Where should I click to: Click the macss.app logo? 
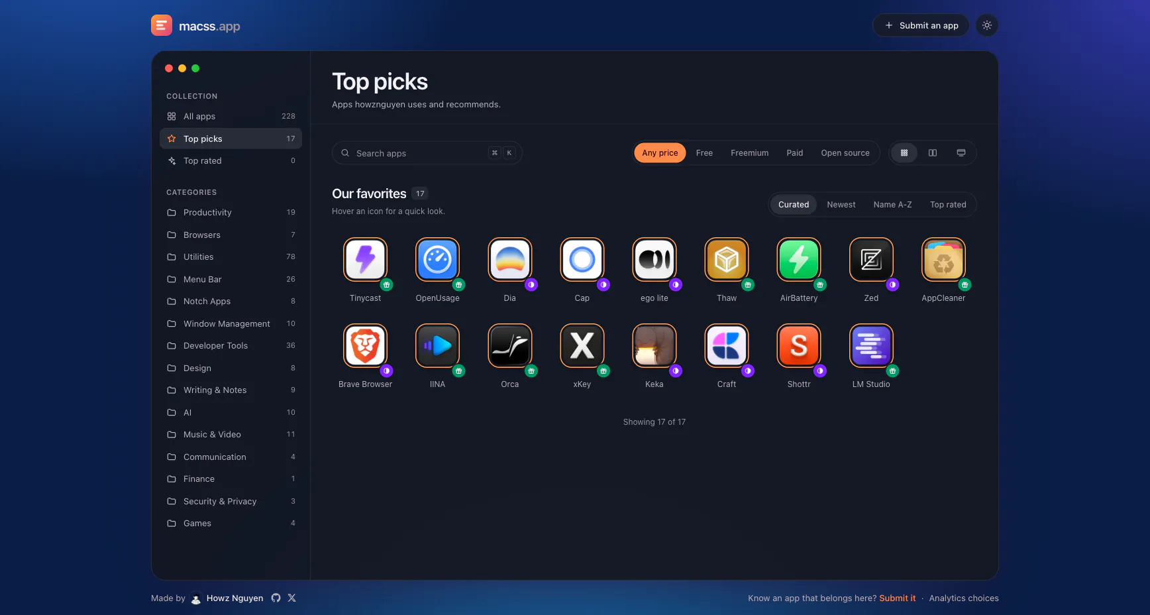coord(195,26)
